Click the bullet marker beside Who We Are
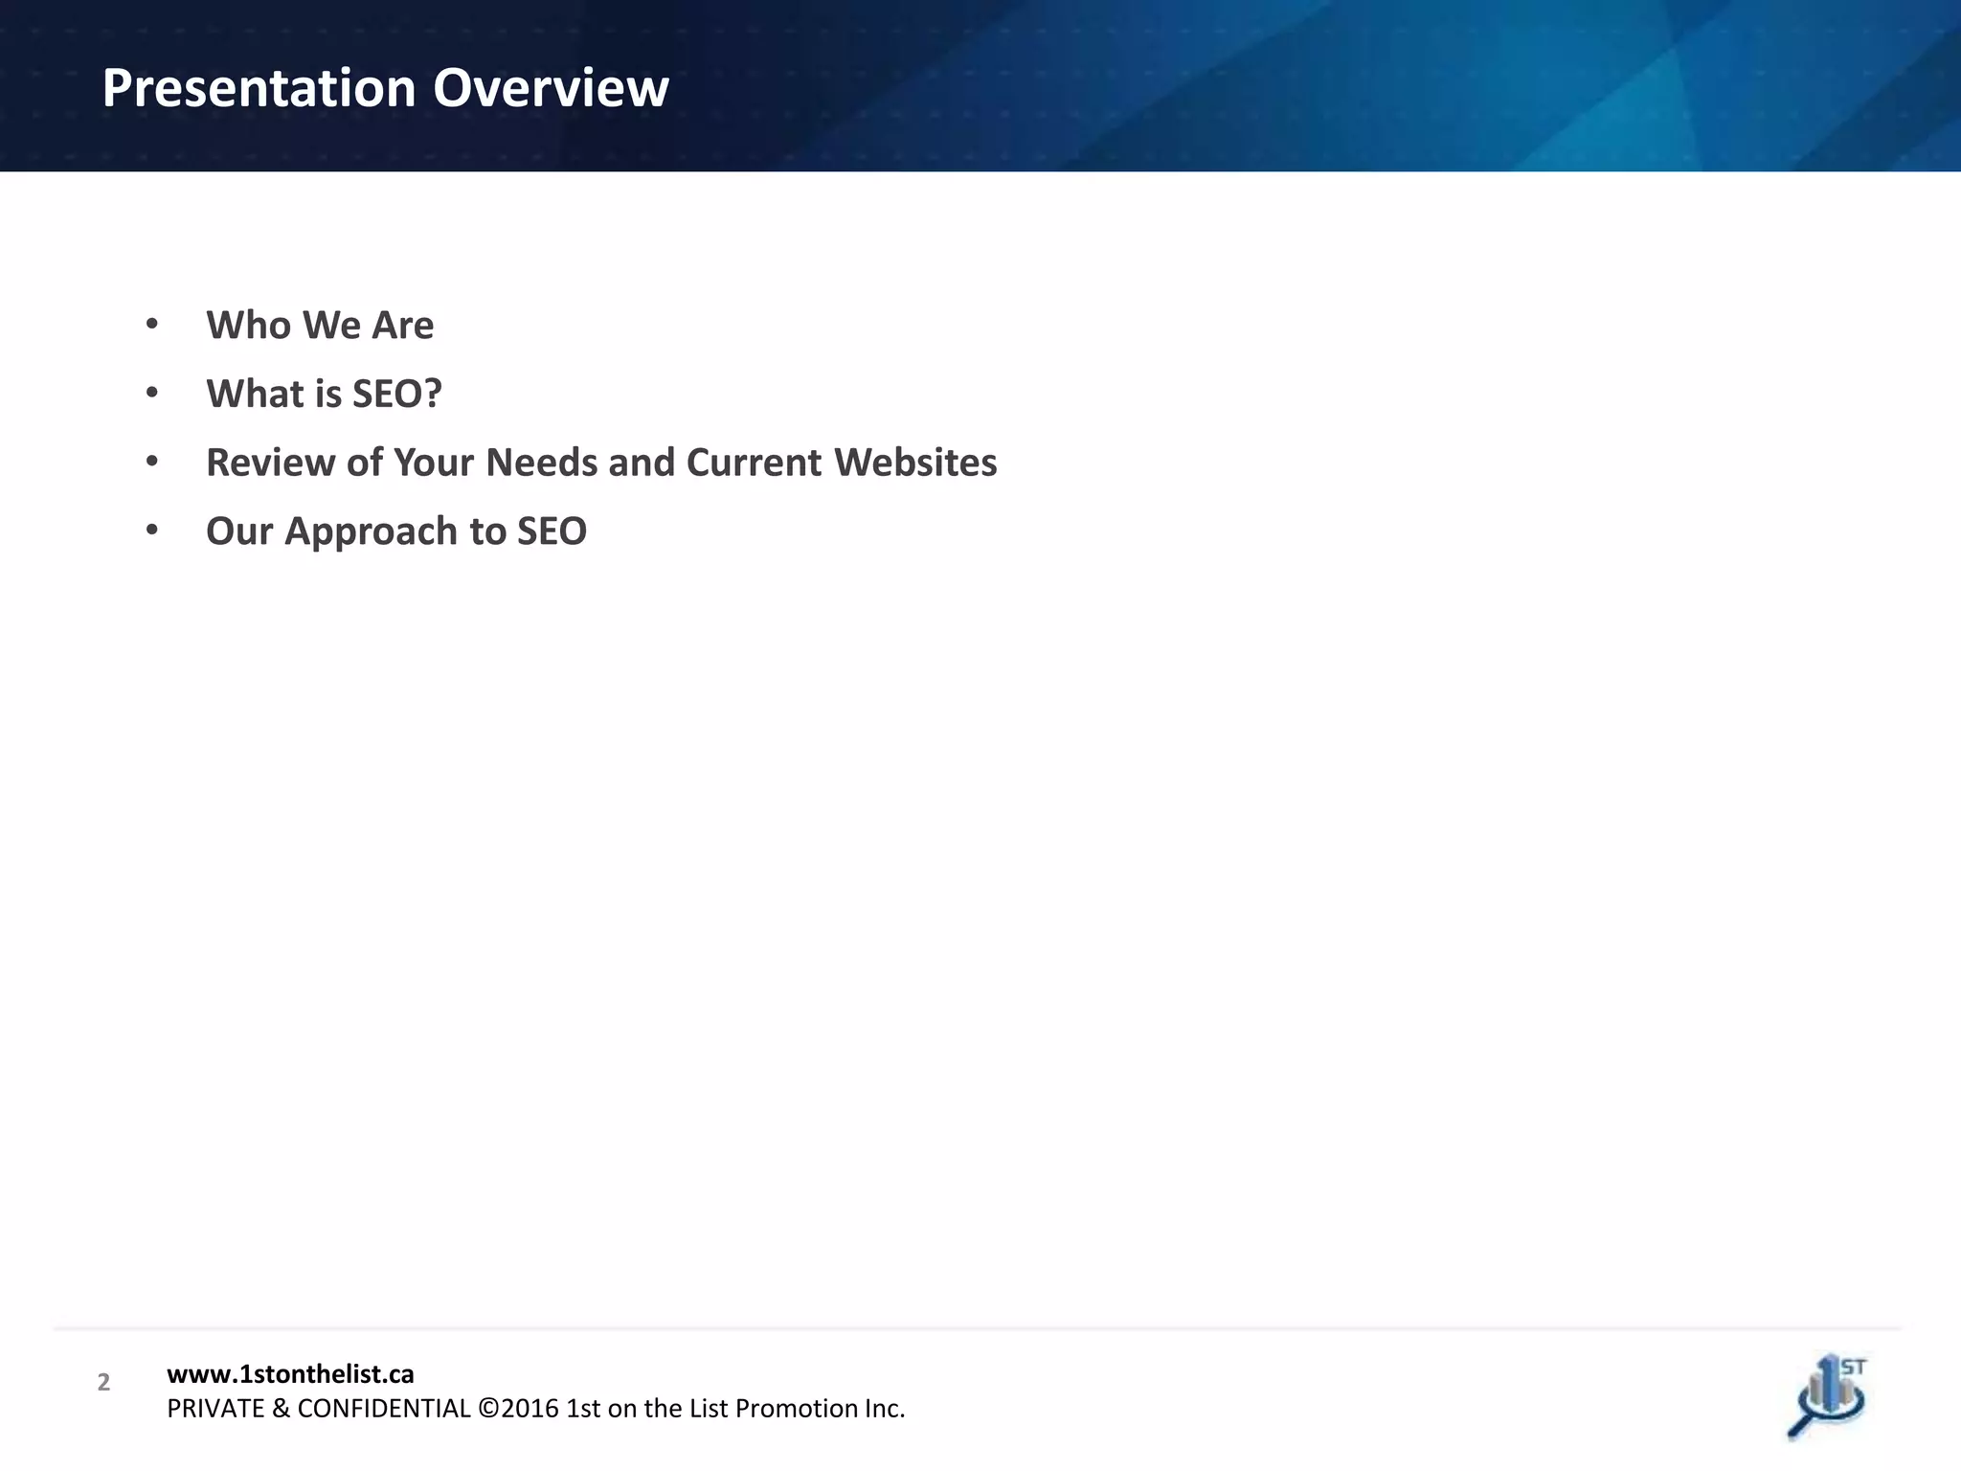The height and width of the screenshot is (1471, 1961). [x=152, y=325]
